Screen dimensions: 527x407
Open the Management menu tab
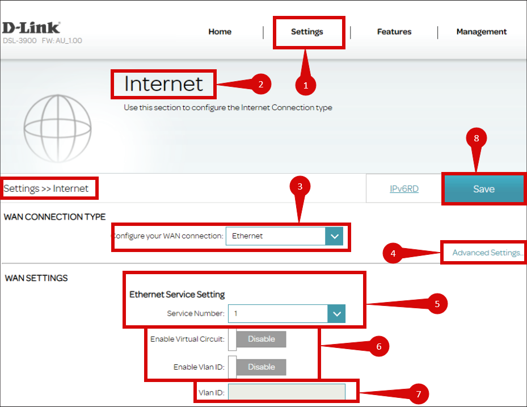[x=481, y=32]
